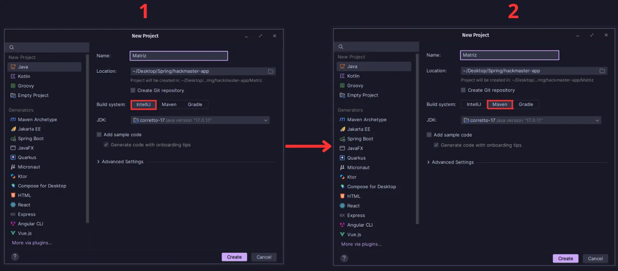618x271 pixels.
Task: Select Kotlin icon in left dialog
Action: pos(13,76)
